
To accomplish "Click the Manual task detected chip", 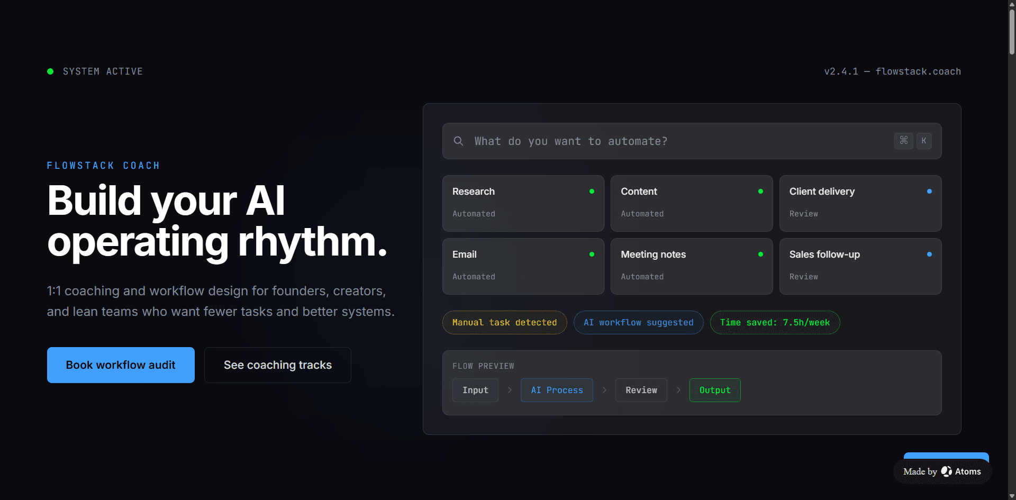I will [504, 323].
